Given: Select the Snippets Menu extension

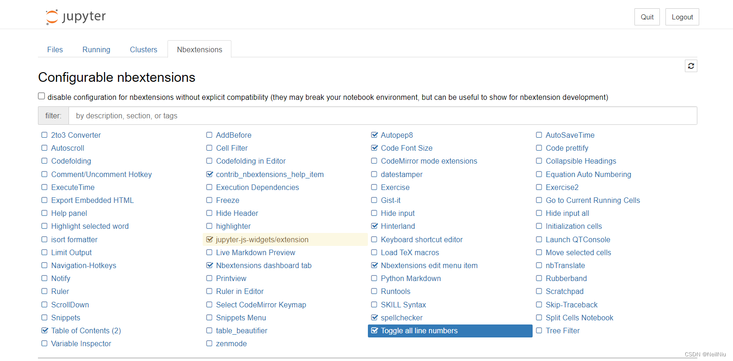Looking at the screenshot, I should pos(241,318).
